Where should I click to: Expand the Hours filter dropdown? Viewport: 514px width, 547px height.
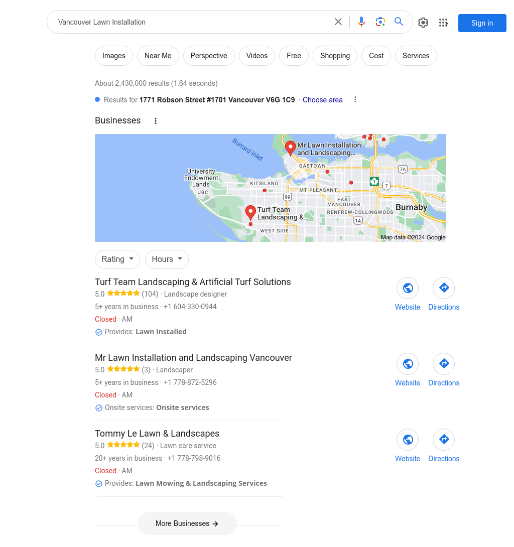click(x=167, y=259)
